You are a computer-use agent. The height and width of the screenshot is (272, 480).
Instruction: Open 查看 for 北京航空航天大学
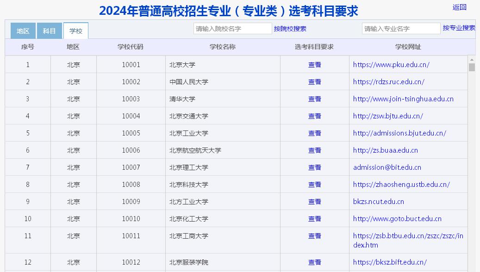click(314, 150)
